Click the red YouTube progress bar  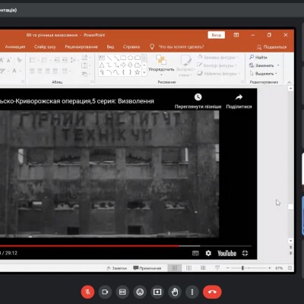click(x=90, y=245)
